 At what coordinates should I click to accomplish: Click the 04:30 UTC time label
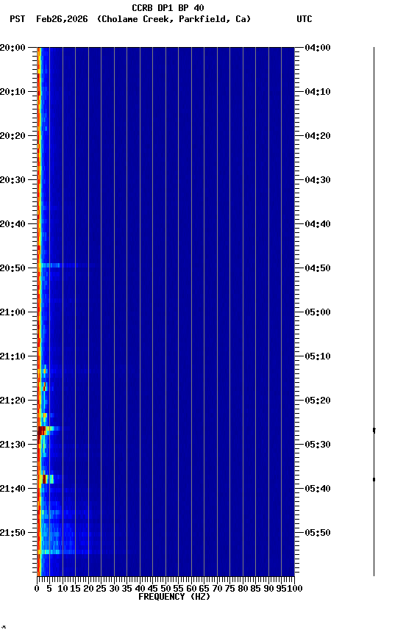point(318,180)
